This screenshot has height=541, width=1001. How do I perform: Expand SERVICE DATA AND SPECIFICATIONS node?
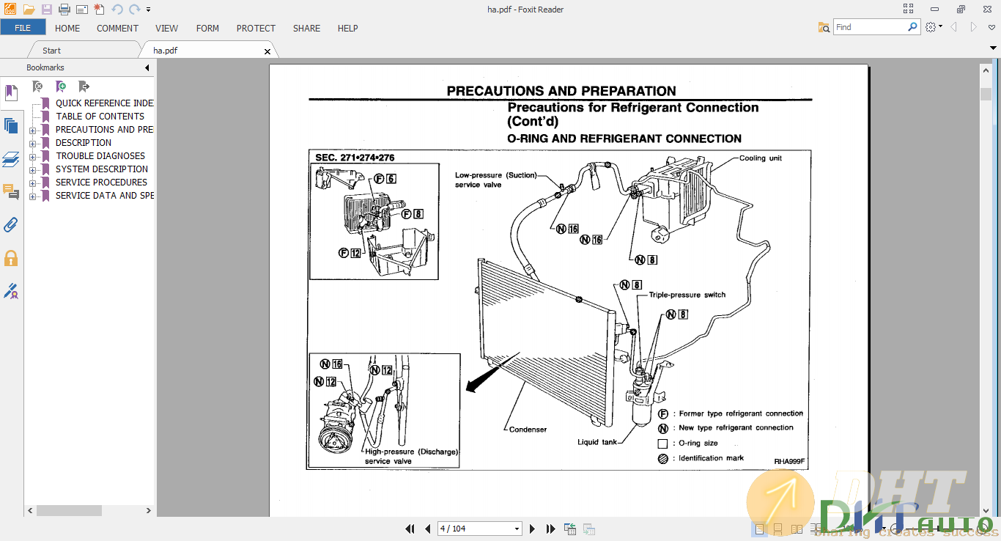(x=33, y=196)
